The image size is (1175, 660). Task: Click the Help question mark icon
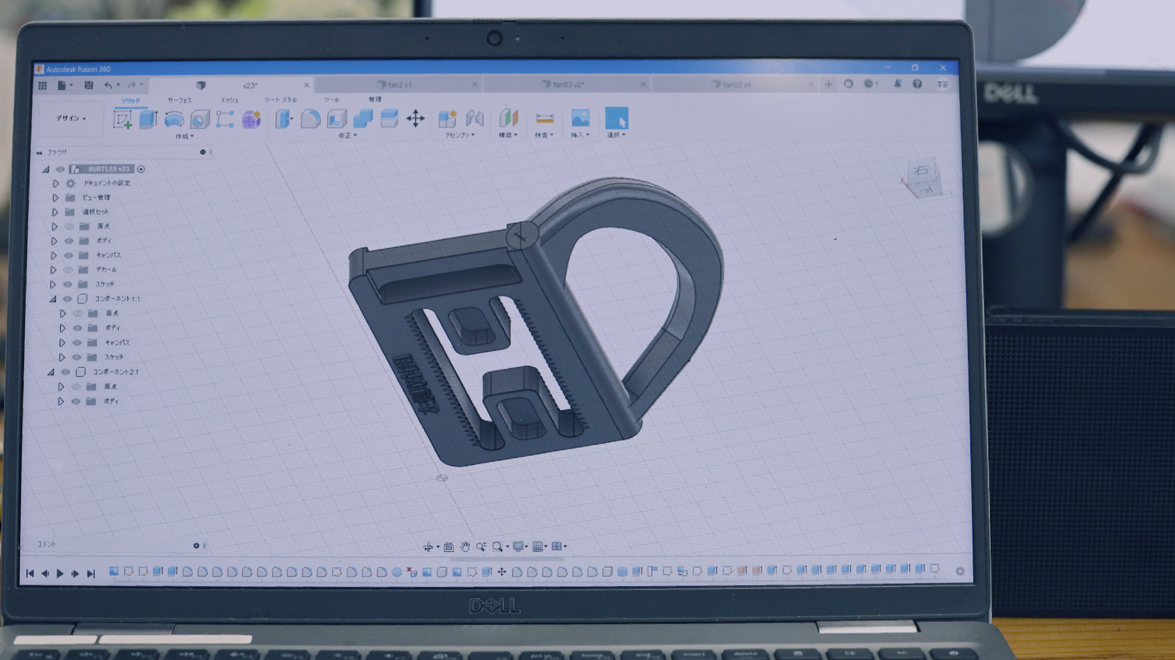click(917, 84)
